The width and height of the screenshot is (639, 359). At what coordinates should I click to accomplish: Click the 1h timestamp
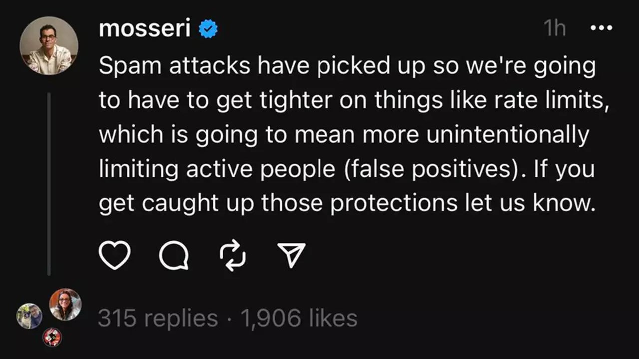(555, 29)
